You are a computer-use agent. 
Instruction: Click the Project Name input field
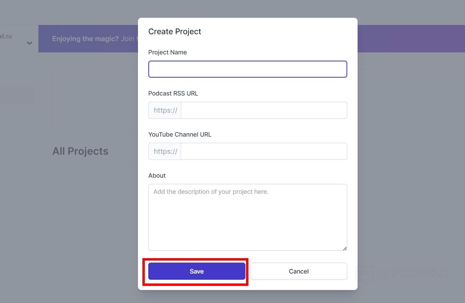coord(247,69)
